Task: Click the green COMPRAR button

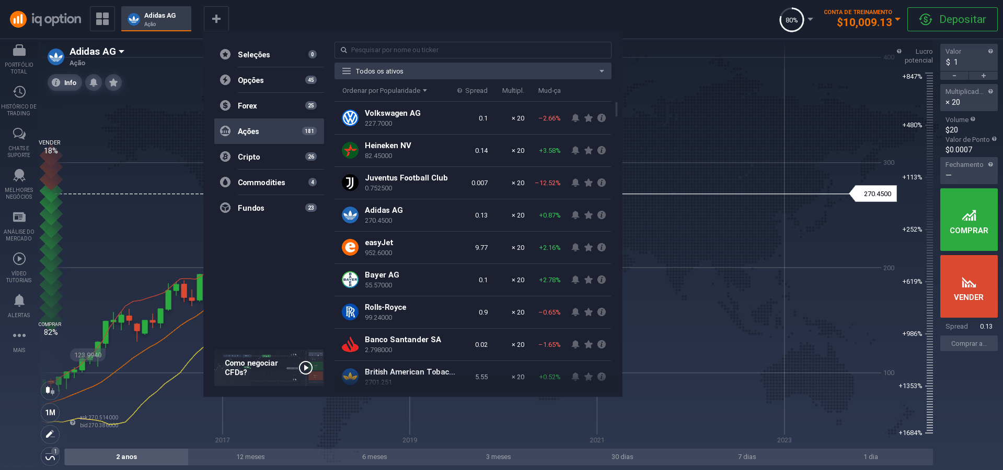Action: 969,220
